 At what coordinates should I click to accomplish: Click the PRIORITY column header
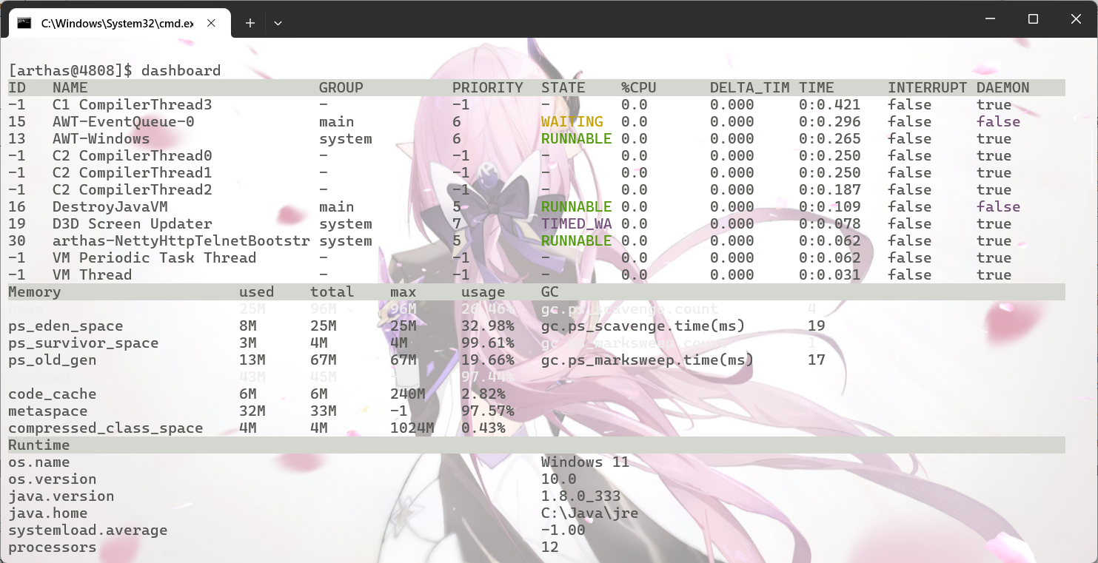[488, 88]
